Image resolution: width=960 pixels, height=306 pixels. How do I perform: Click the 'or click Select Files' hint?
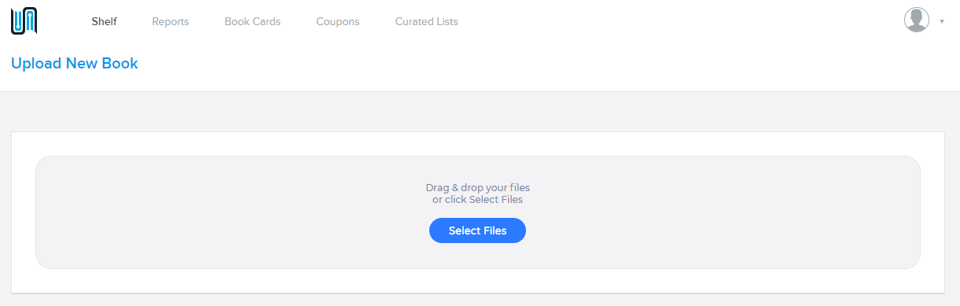(477, 200)
